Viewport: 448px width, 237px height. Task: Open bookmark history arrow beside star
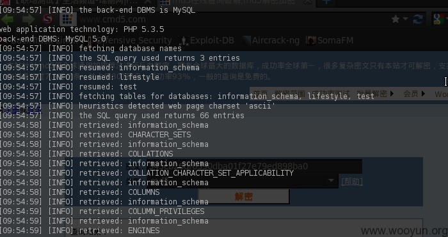[405, 19]
